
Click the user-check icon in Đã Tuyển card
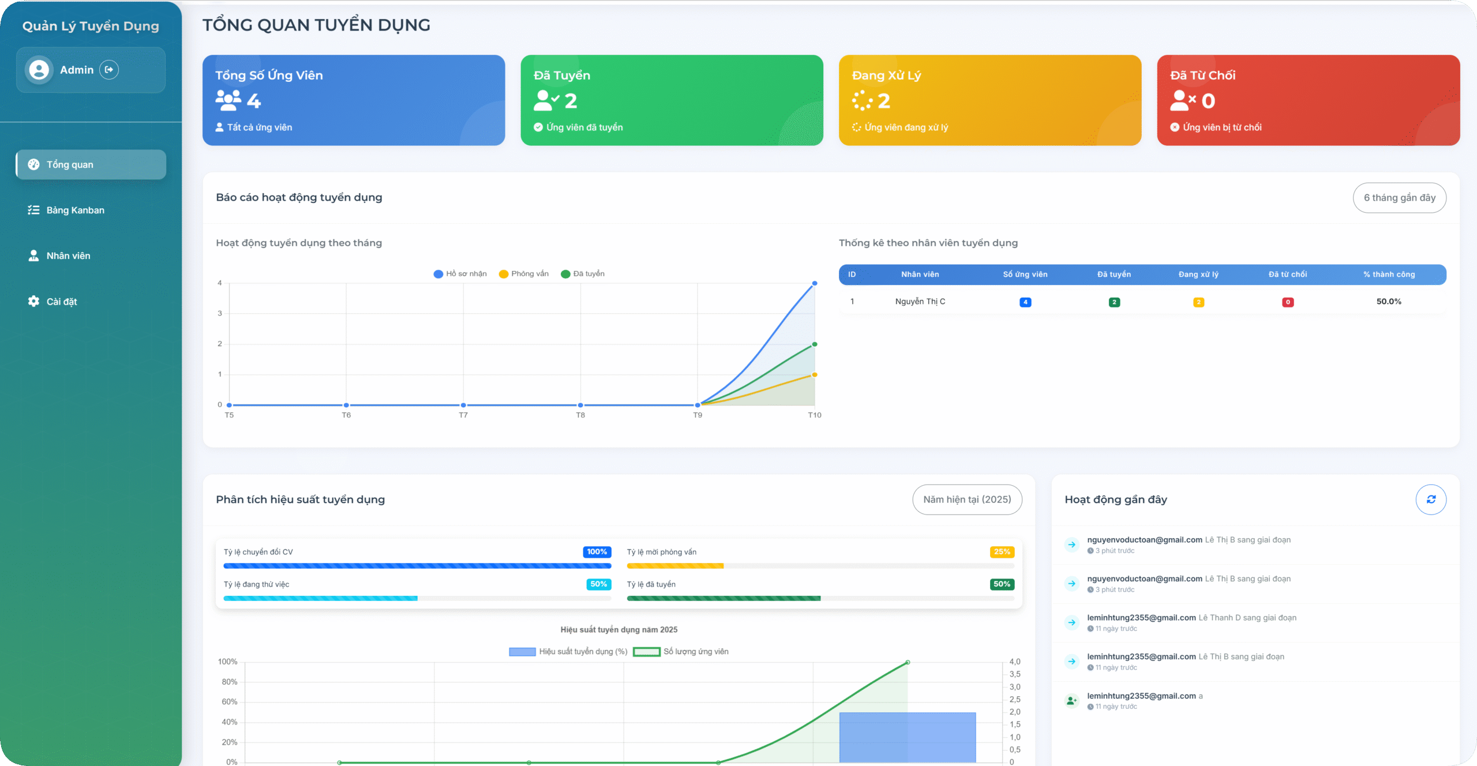tap(546, 100)
